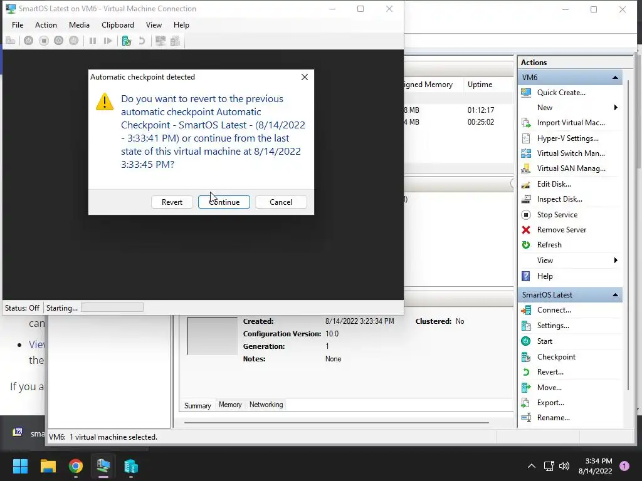Switch to the Networking tab
The height and width of the screenshot is (481, 642).
point(266,405)
